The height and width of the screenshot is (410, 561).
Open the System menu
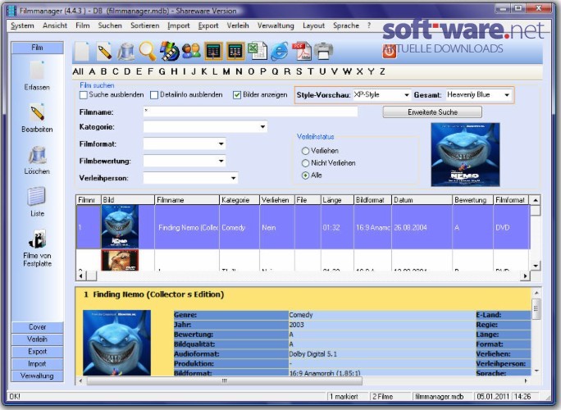pos(22,25)
